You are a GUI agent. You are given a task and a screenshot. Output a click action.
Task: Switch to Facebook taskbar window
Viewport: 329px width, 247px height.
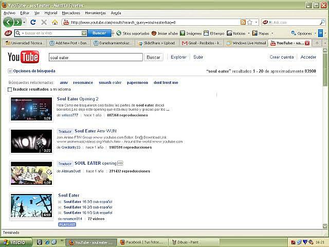point(143,242)
